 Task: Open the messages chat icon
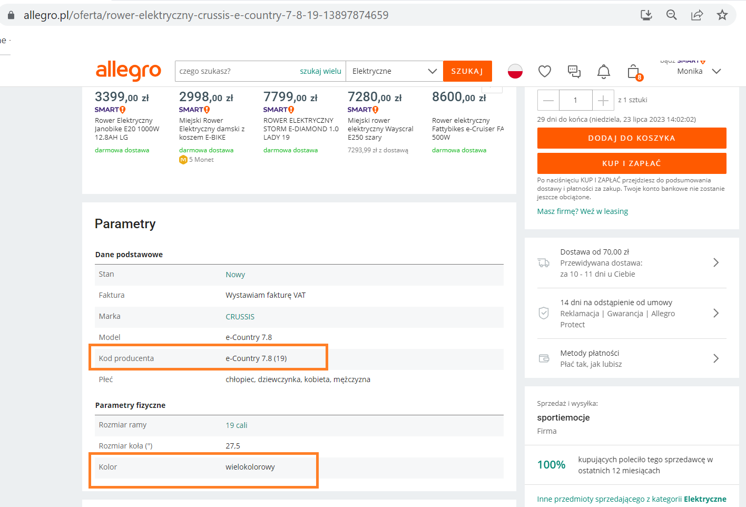(574, 71)
